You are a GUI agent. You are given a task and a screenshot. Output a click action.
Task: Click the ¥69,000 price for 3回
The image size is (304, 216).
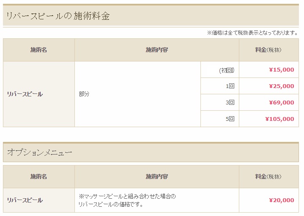point(281,103)
